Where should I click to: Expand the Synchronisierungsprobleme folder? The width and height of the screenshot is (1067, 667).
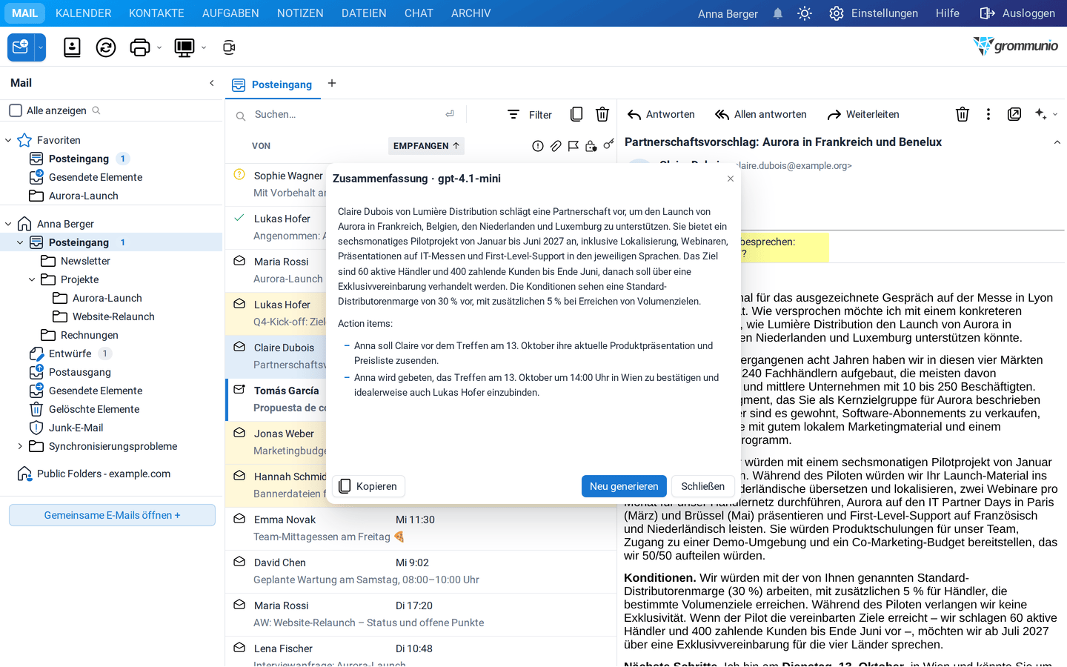point(20,446)
